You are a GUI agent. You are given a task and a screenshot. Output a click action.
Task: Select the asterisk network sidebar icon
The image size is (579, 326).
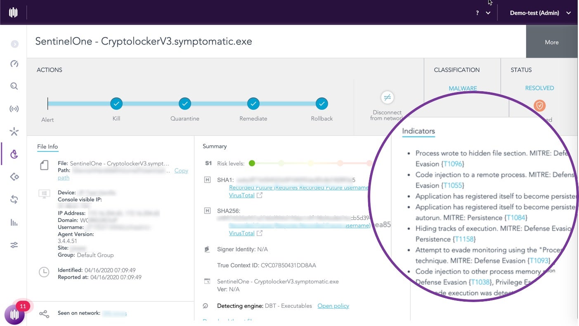(14, 132)
